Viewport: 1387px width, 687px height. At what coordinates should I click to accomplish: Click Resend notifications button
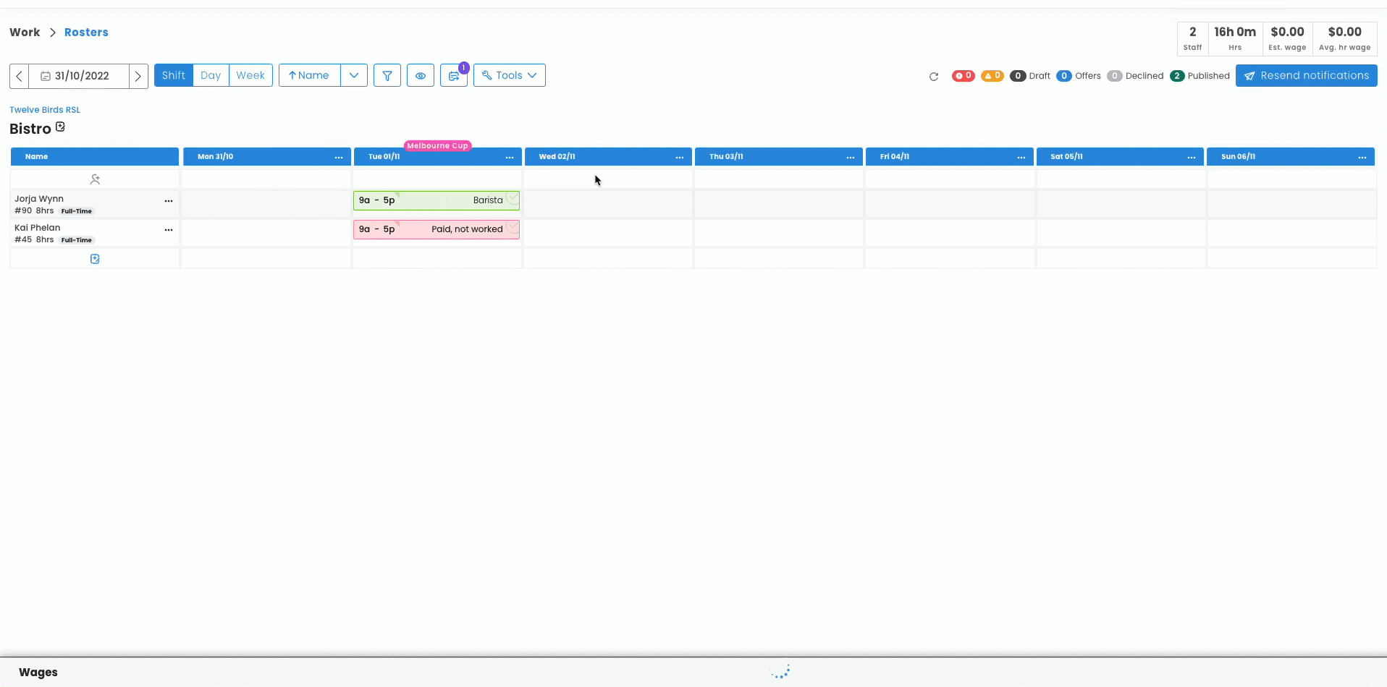click(x=1306, y=75)
